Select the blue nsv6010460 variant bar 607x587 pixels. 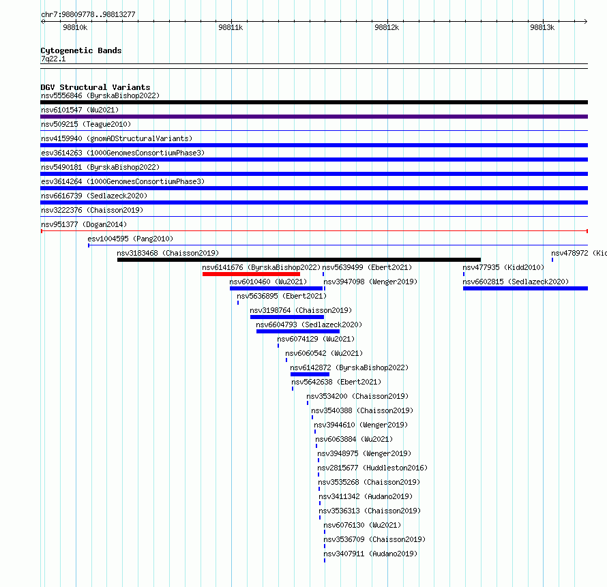point(276,288)
